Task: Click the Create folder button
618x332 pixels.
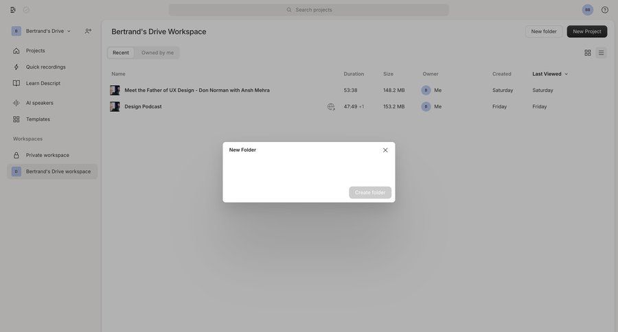Action: (x=369, y=193)
